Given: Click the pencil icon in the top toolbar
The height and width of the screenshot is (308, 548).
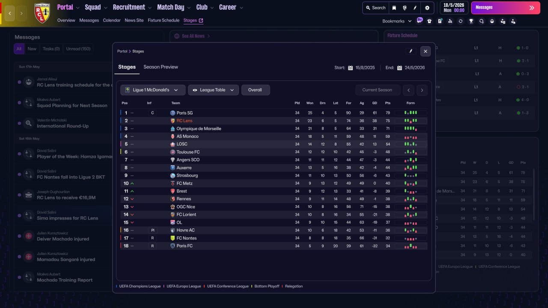Looking at the screenshot, I should coord(415,8).
